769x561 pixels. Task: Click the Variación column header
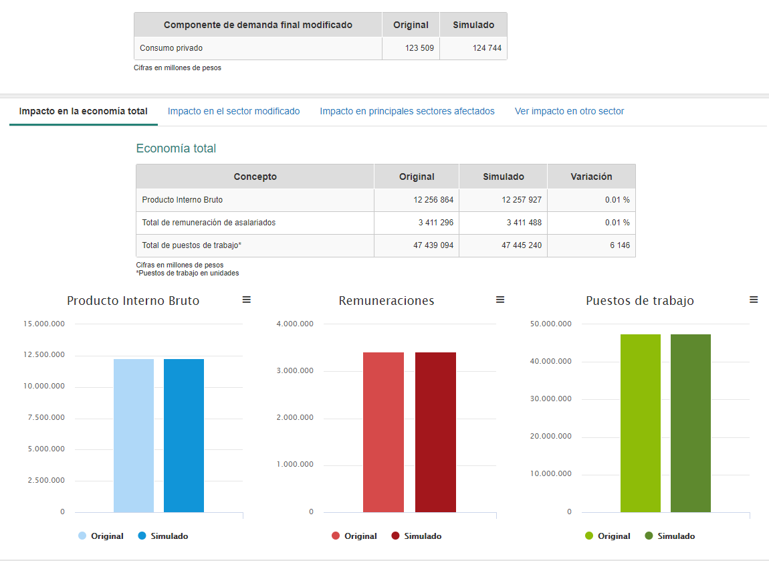coord(591,177)
